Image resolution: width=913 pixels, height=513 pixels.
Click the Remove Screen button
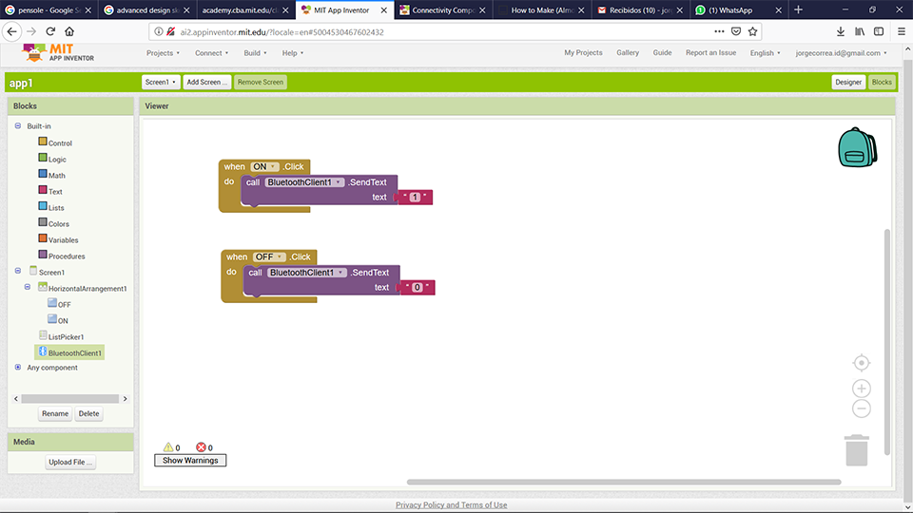[x=261, y=82]
